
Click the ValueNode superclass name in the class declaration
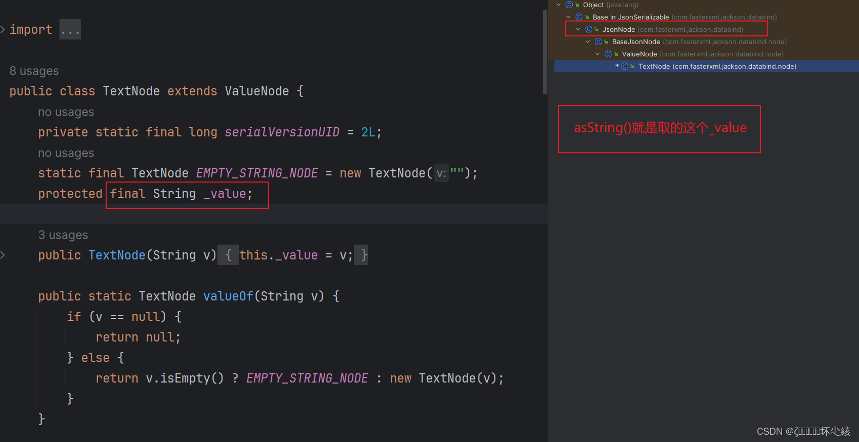pos(257,91)
